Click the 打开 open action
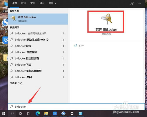The height and width of the screenshot is (117, 147). (x=81, y=46)
